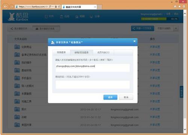The height and width of the screenshot is (135, 188).
Task: Click the browser tools gear icon
Action: tap(184, 6)
